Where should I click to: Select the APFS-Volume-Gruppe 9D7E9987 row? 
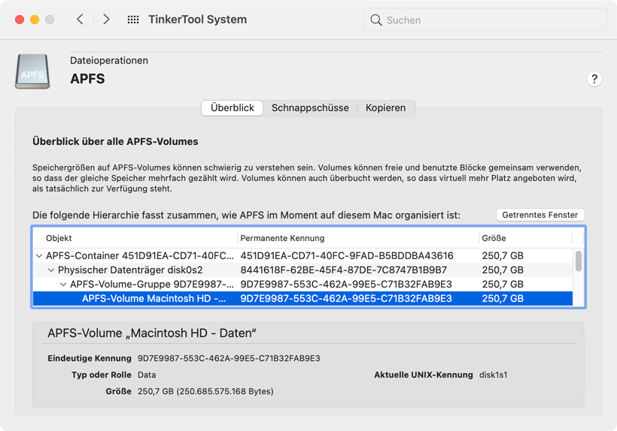(302, 284)
